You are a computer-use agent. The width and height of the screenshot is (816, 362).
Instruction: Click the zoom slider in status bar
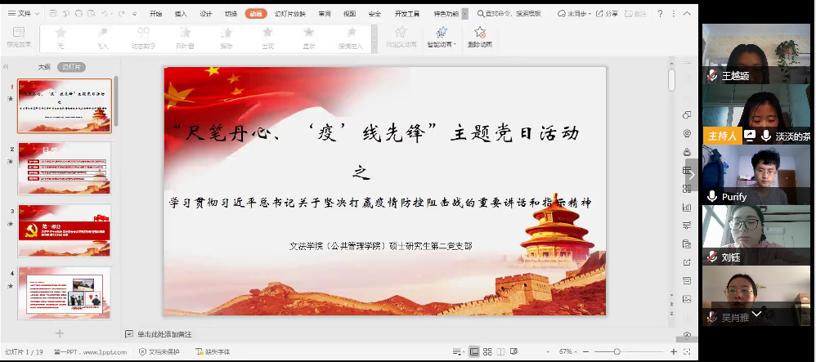[x=618, y=351]
